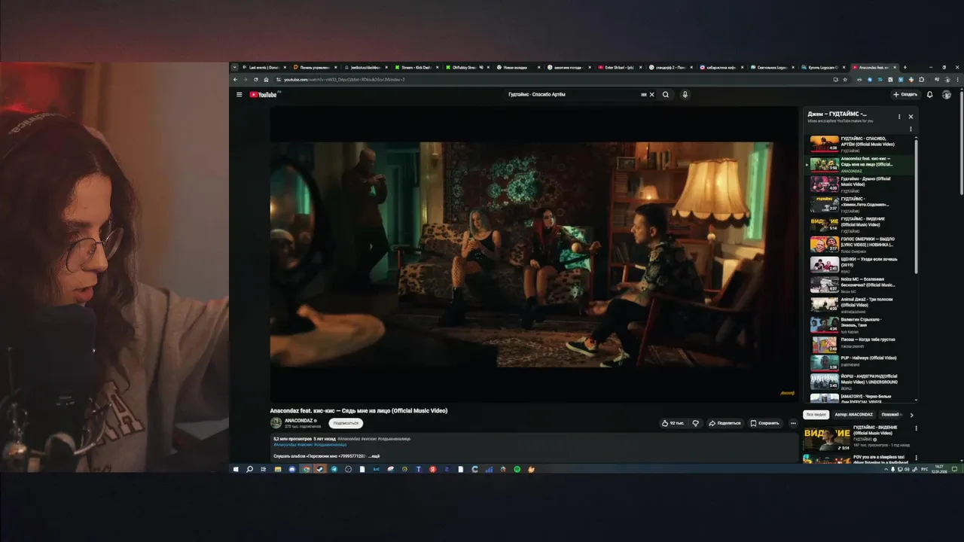
Task: Click the #Anacondaz hashtag link in description
Action: pos(284,445)
